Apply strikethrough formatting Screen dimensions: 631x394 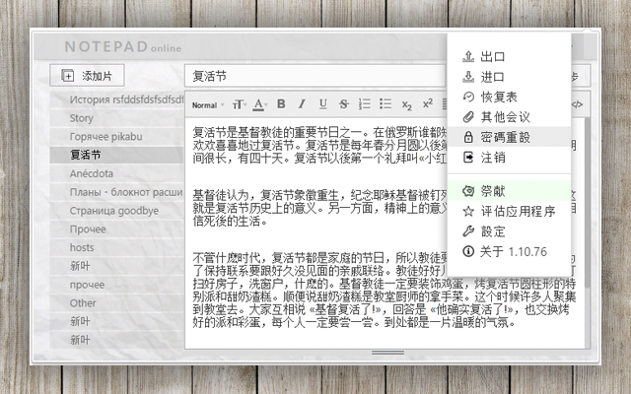coord(343,104)
